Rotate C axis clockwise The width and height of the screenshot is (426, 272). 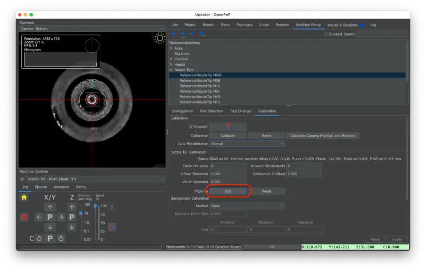pyautogui.click(x=61, y=238)
